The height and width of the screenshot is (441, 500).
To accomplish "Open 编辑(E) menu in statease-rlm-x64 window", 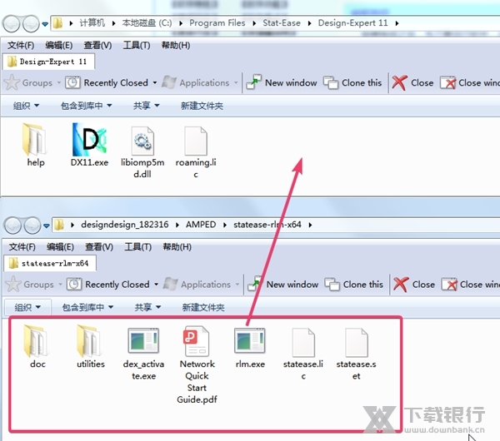I will (x=60, y=247).
